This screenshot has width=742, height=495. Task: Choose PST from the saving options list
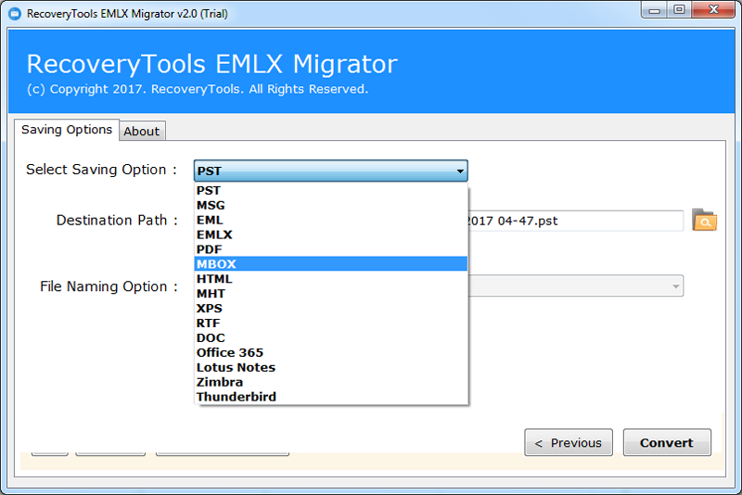[x=331, y=191]
